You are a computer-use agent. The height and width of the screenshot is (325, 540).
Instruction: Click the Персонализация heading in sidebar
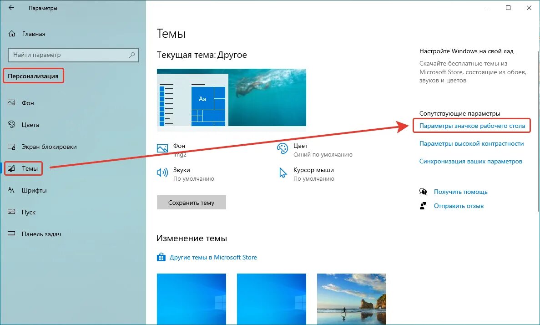33,76
